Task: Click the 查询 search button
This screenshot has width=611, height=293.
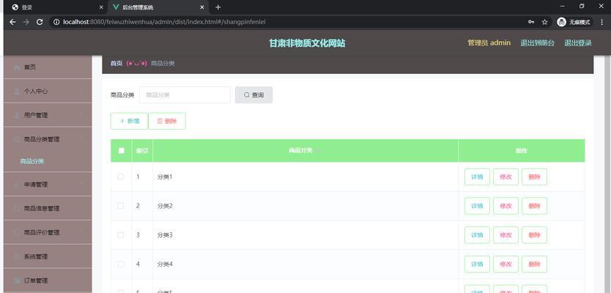Action: pos(253,95)
